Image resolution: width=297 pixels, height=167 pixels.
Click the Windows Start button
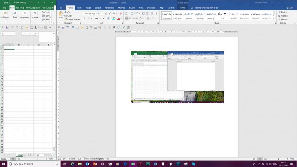(x=4, y=164)
